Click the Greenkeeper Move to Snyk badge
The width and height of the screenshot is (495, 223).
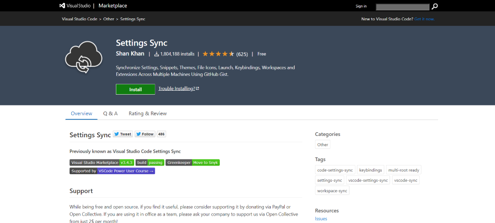pyautogui.click(x=192, y=163)
